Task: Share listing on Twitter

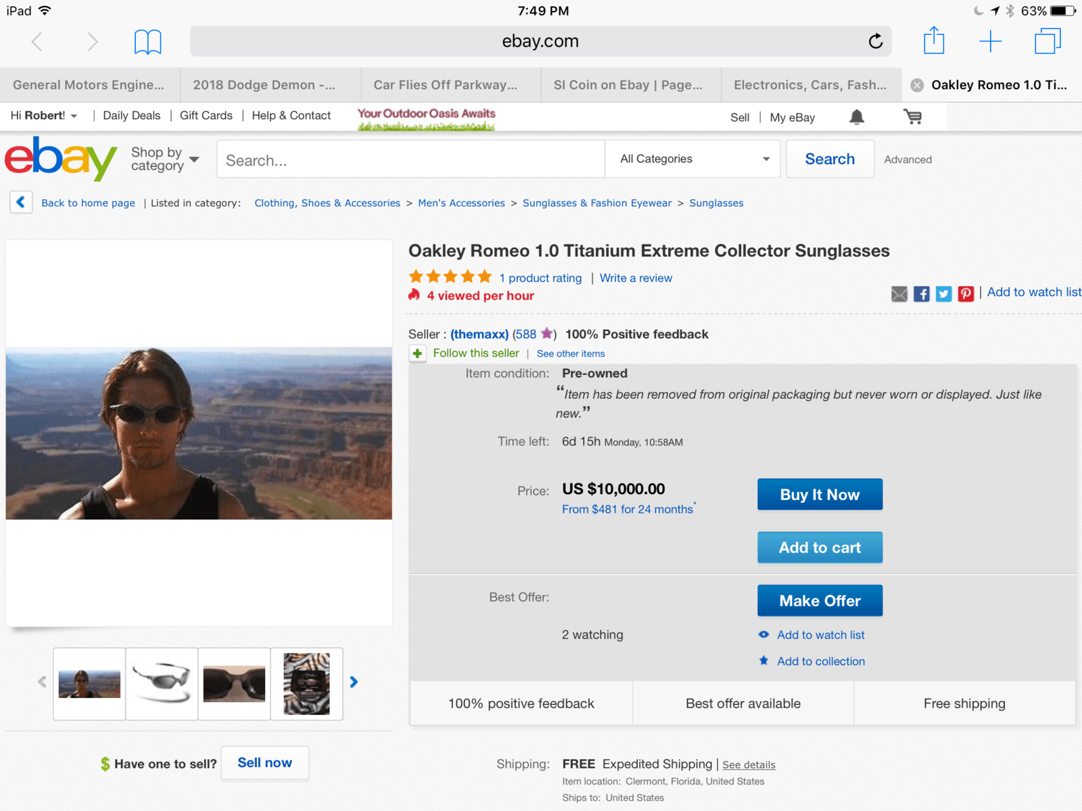Action: click(943, 293)
